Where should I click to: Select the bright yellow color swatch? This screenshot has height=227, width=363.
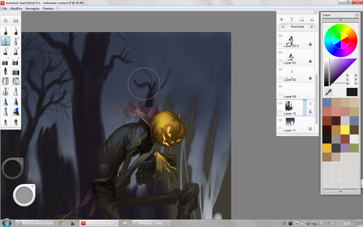tap(345, 130)
